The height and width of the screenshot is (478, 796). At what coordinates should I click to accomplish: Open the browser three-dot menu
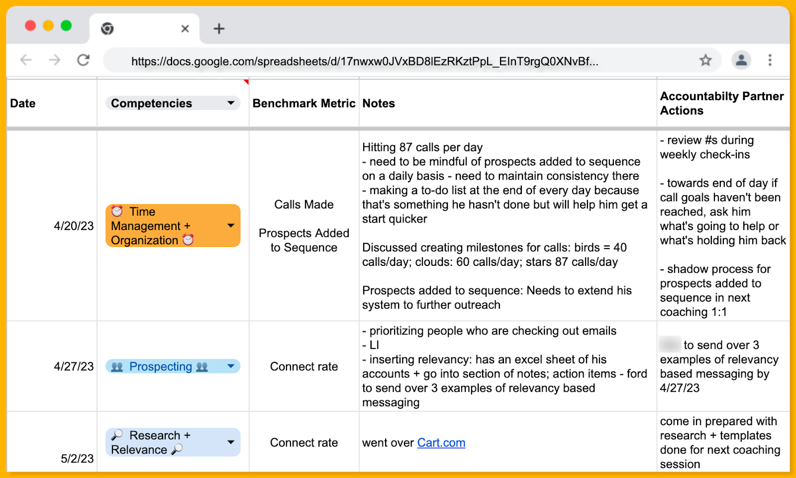coord(770,60)
